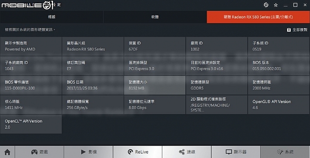The image size is (310, 158).
Task: Select the OpenCL API Version 2.0 tile
Action: (31, 124)
